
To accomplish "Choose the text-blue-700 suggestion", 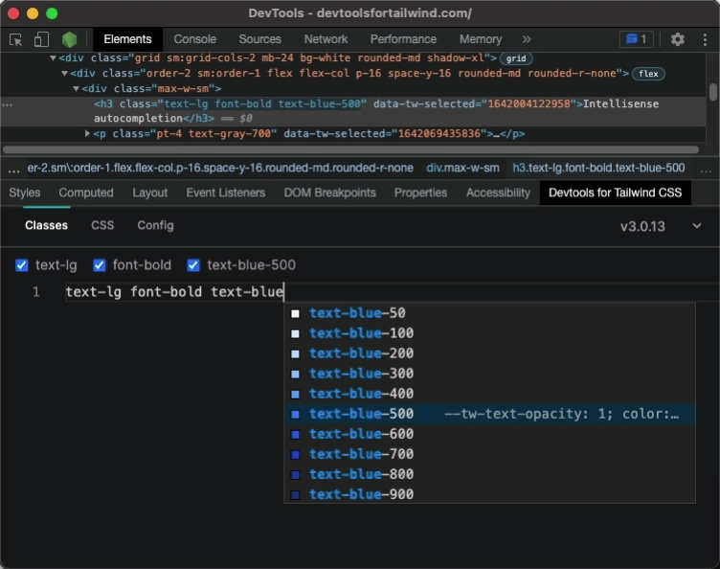I will click(489, 455).
